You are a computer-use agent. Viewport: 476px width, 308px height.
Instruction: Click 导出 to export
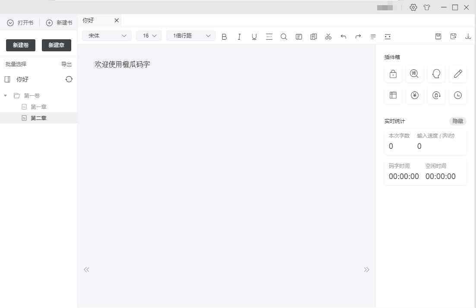(x=66, y=64)
